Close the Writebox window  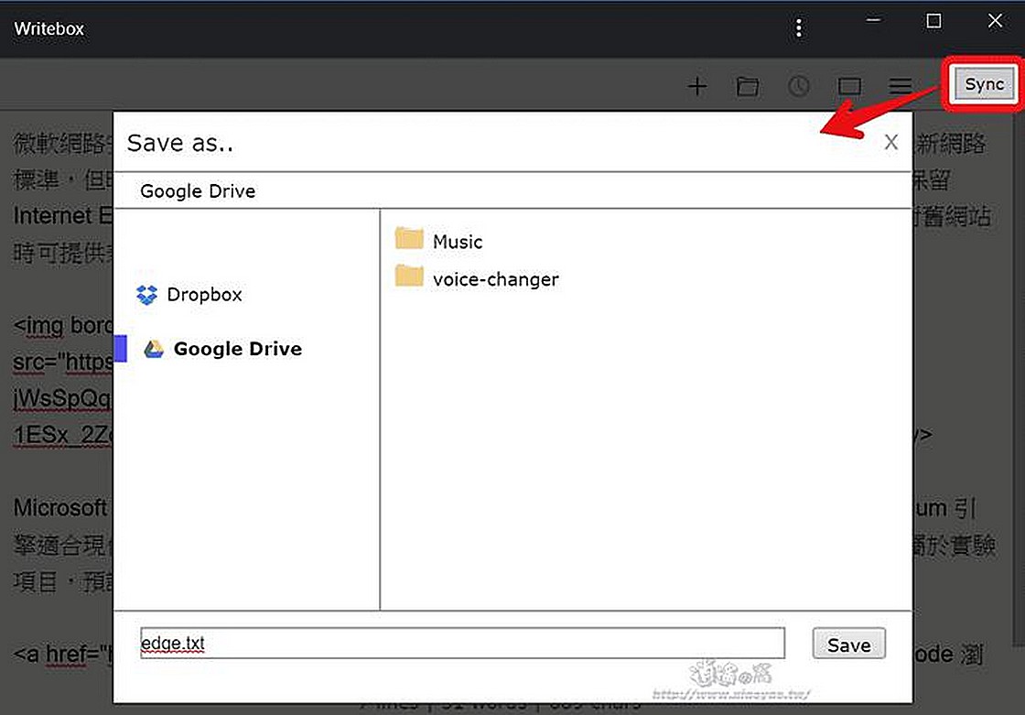tap(995, 21)
